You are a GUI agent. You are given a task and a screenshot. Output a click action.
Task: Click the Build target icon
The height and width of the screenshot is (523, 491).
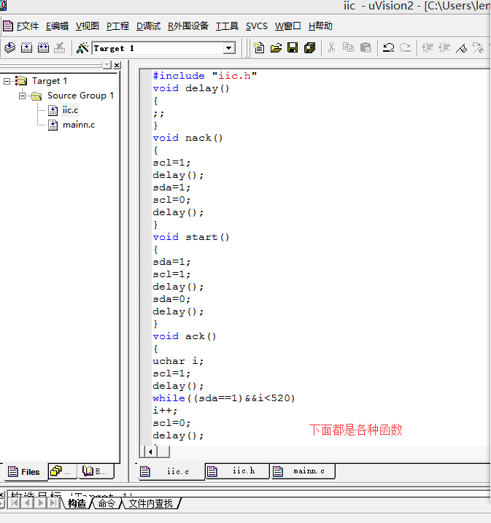[x=27, y=47]
